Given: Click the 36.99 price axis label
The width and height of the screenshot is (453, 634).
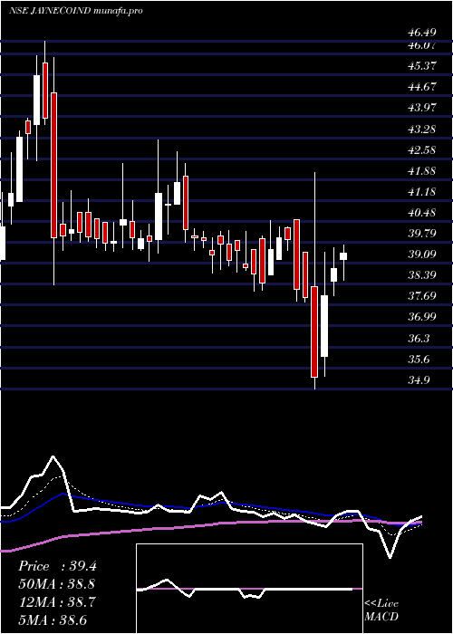Looking at the screenshot, I should click(422, 317).
